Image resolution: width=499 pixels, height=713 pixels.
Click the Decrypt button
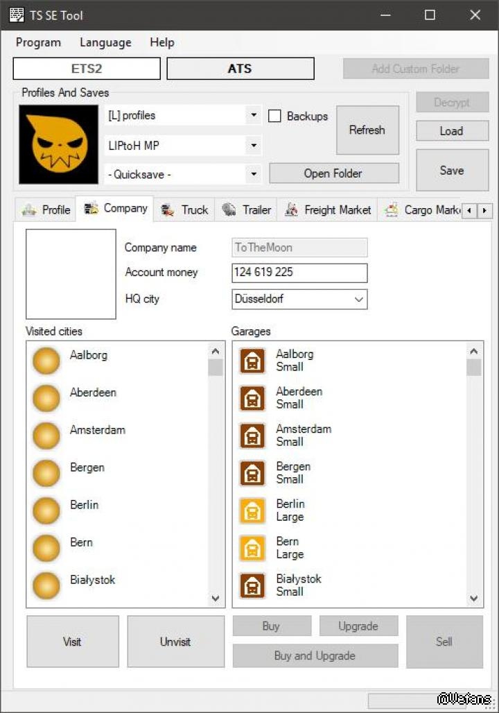click(452, 103)
